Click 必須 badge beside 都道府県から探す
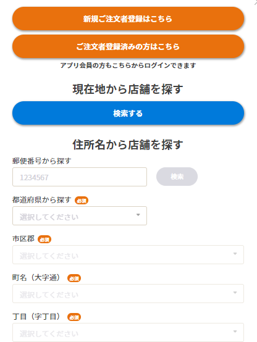This screenshot has height=342, width=257. (x=82, y=201)
